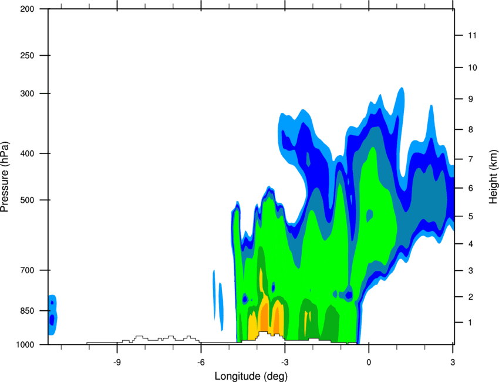The image size is (499, 382).
Task: Click the 850 pressure tick label
Action: pyautogui.click(x=27, y=311)
